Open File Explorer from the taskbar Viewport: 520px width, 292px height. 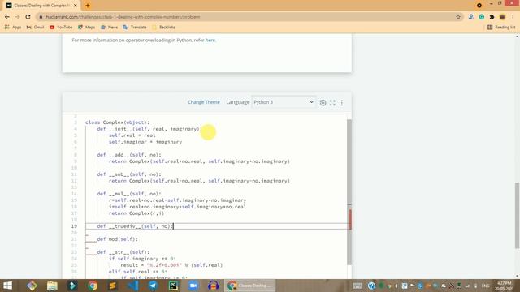click(52, 286)
